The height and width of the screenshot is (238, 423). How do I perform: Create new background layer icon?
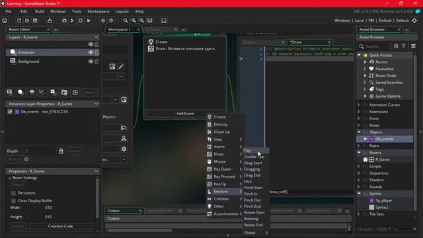(10, 93)
